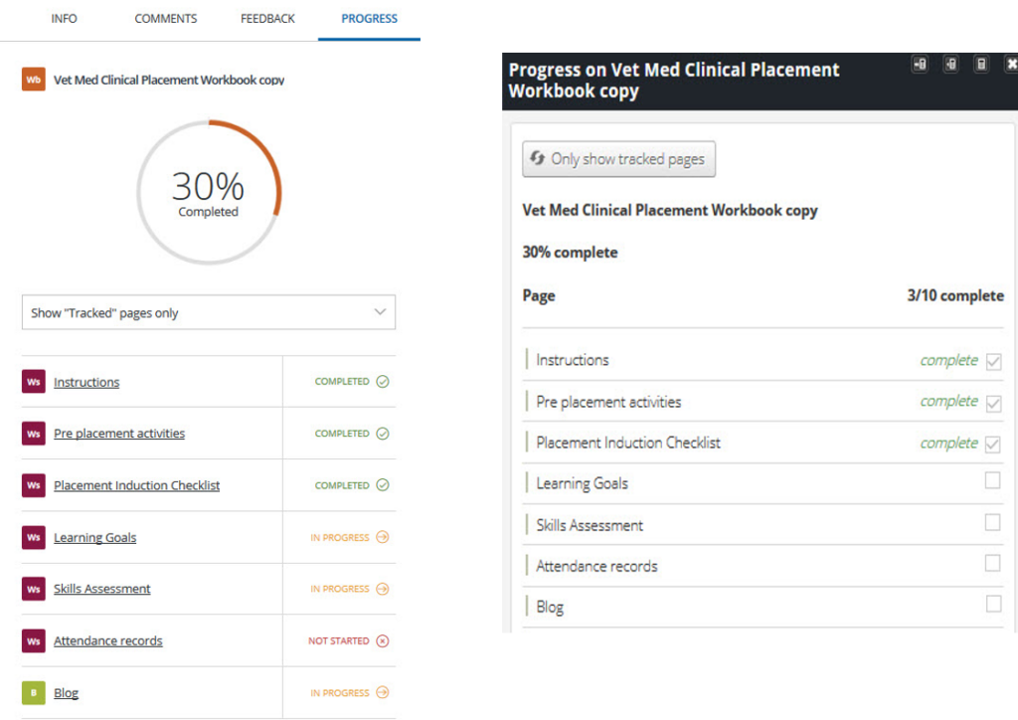Click the Not Started X for Attendance records
The height and width of the screenshot is (720, 1018).
click(383, 641)
